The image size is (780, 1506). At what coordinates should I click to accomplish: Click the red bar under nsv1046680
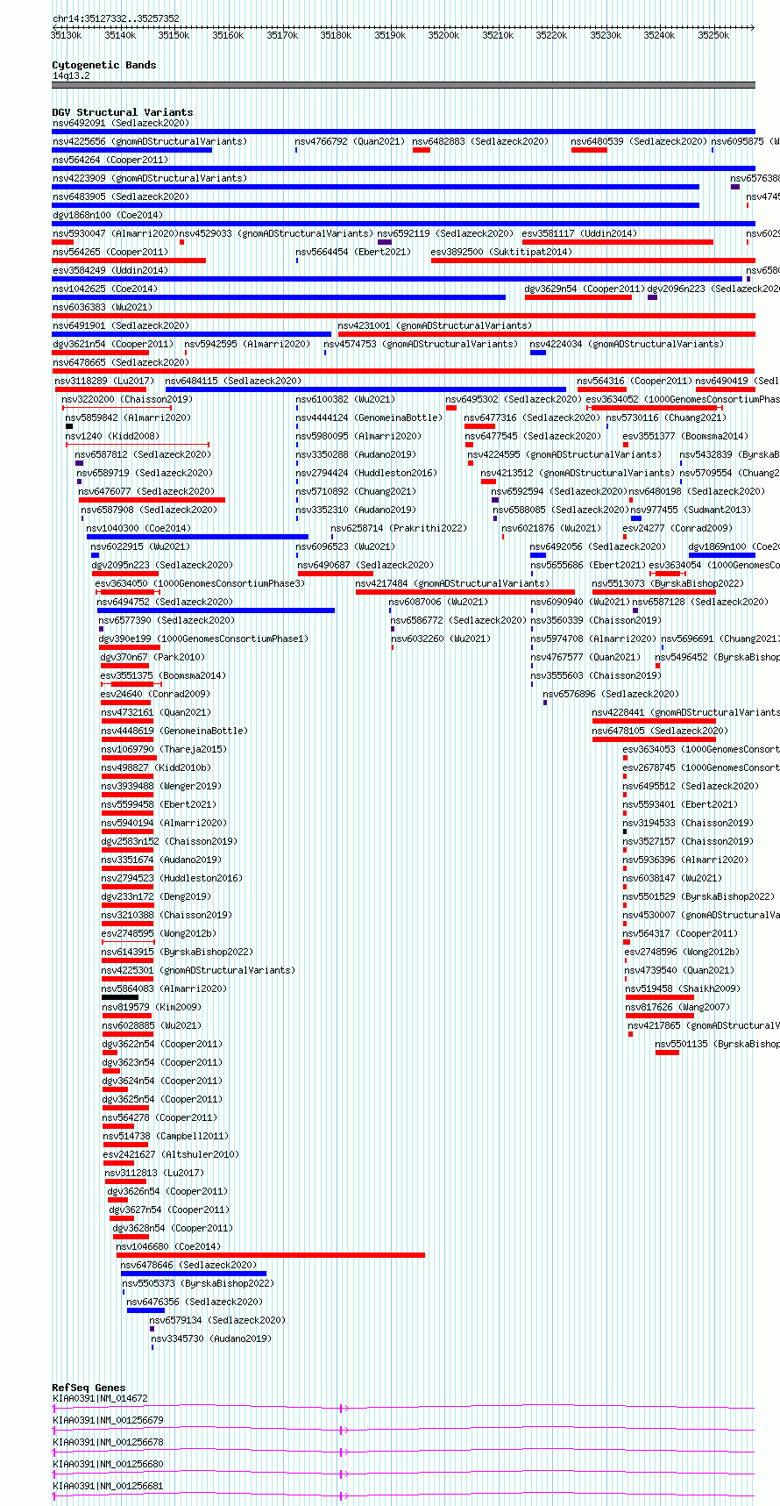pyautogui.click(x=271, y=1255)
